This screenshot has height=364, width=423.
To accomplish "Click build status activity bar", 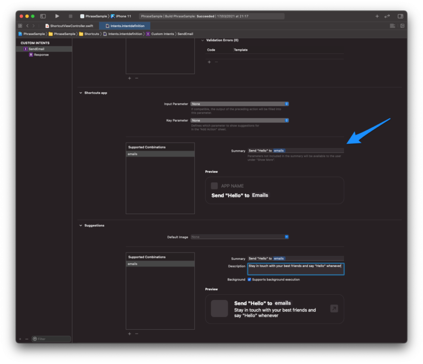I will [x=211, y=16].
